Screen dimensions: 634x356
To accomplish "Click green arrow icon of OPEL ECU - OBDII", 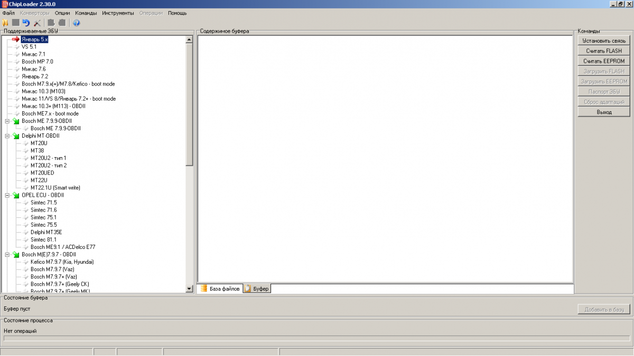I will coord(16,195).
